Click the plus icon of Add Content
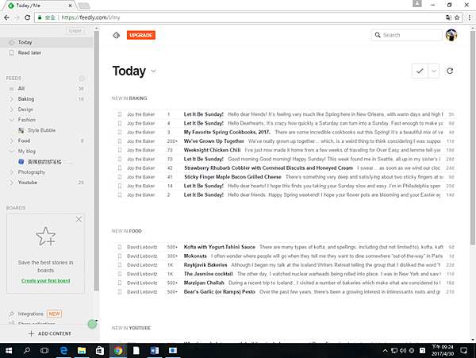Image resolution: width=476 pixels, height=358 pixels. point(31,333)
